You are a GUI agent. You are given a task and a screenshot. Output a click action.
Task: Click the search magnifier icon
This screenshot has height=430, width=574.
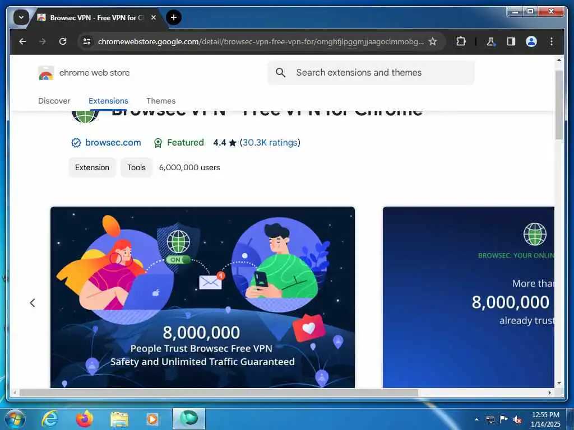(280, 72)
